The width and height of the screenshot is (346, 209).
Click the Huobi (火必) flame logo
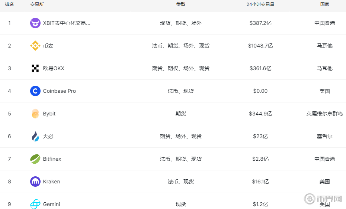35,136
